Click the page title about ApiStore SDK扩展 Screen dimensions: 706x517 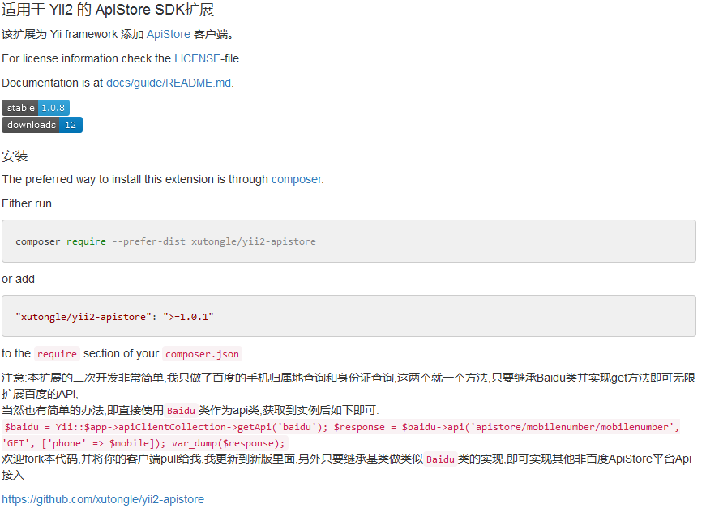108,10
